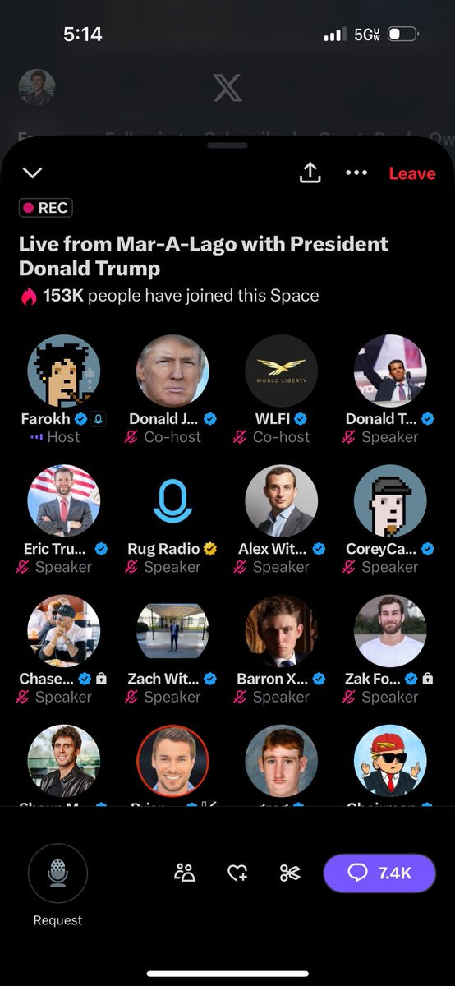Tap the heart reaction icon
Screen dimensions: 455x986
pos(237,873)
